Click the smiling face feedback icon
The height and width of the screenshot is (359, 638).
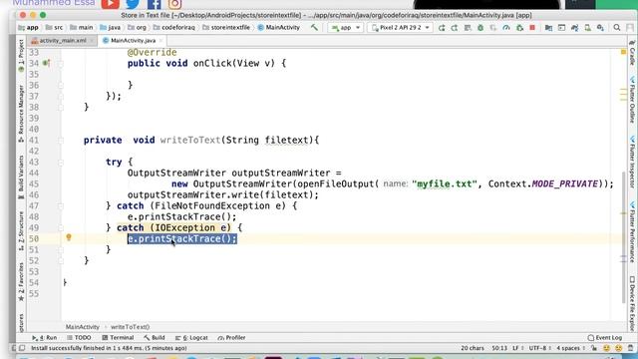(606, 348)
